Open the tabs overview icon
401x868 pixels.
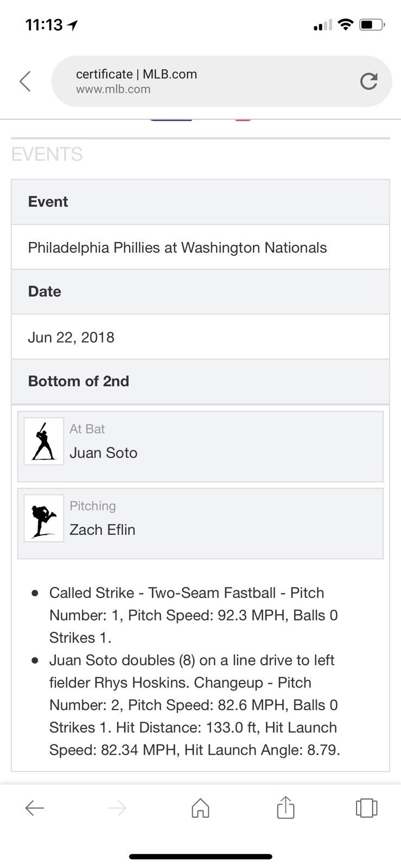366,808
